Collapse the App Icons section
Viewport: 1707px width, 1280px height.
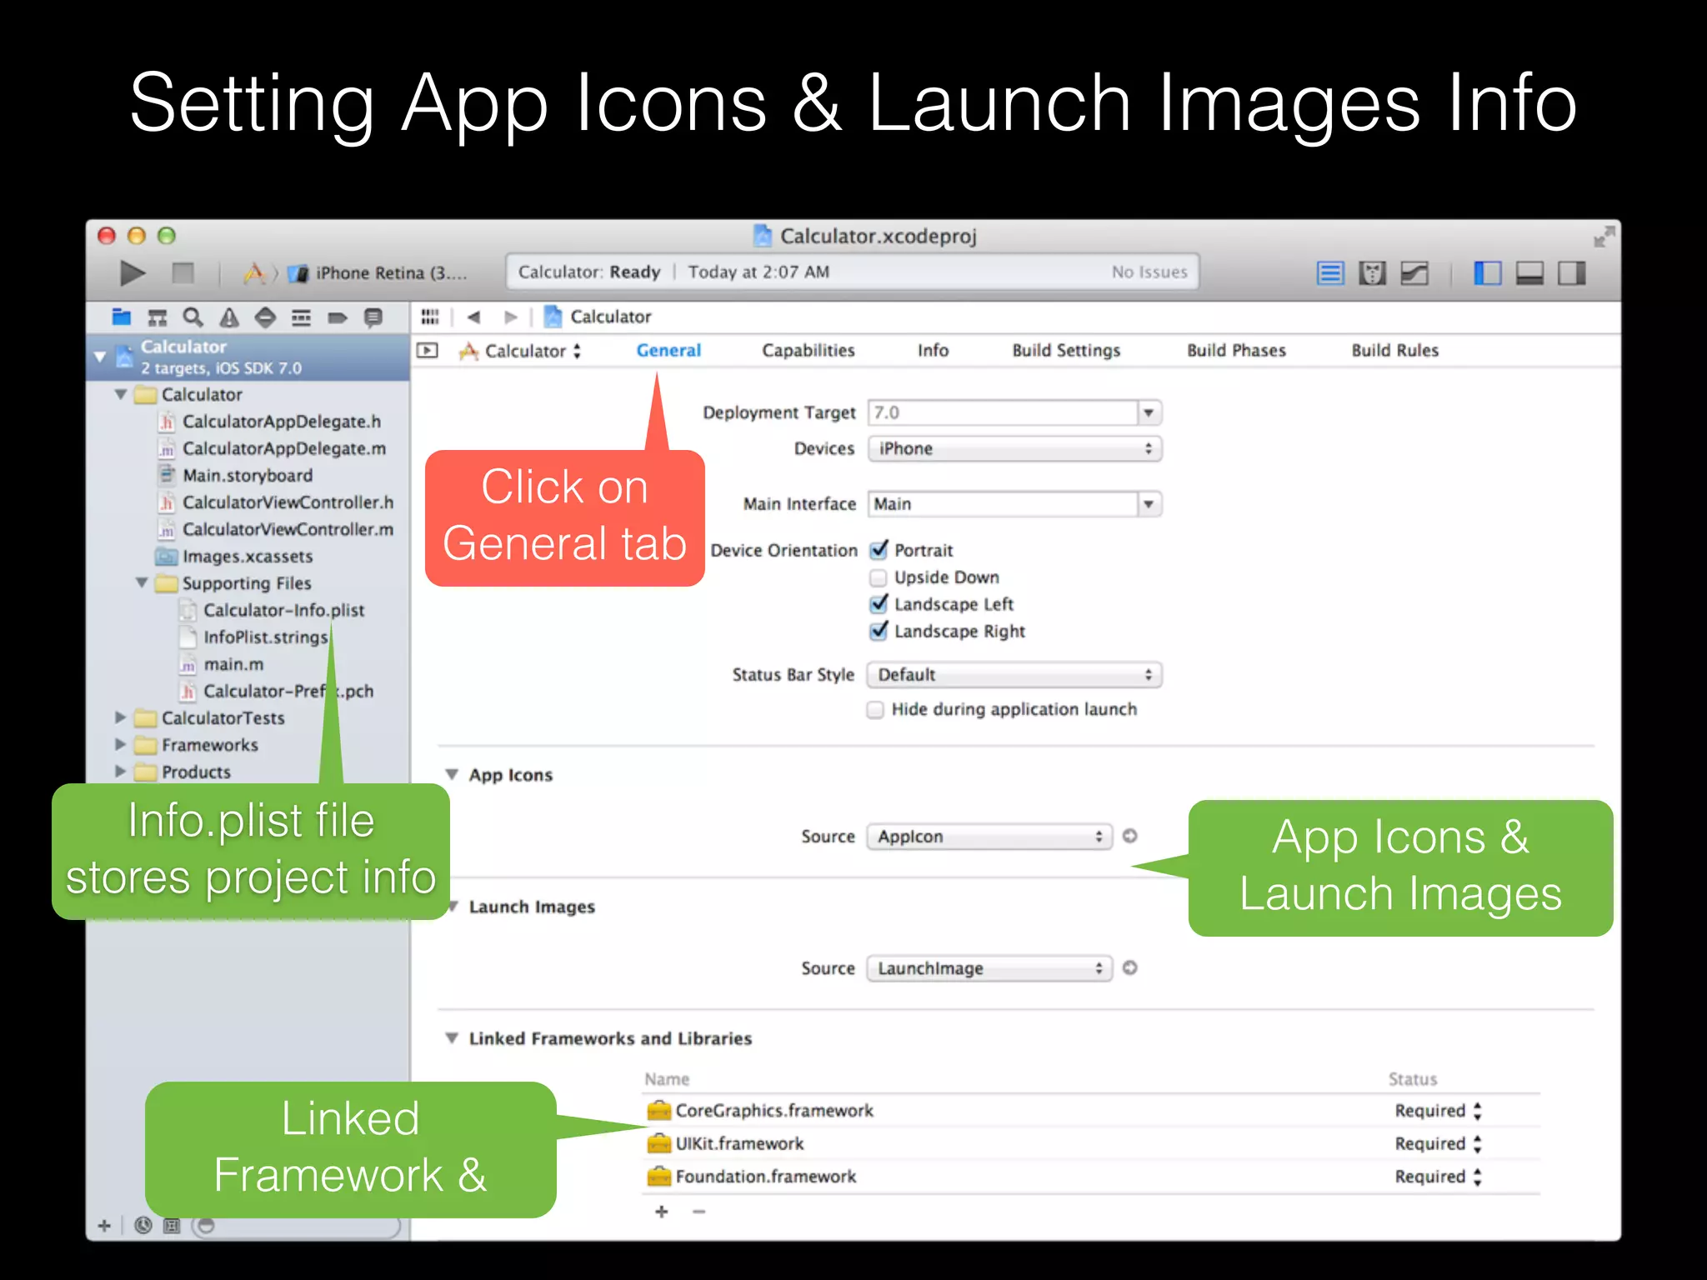coord(452,774)
